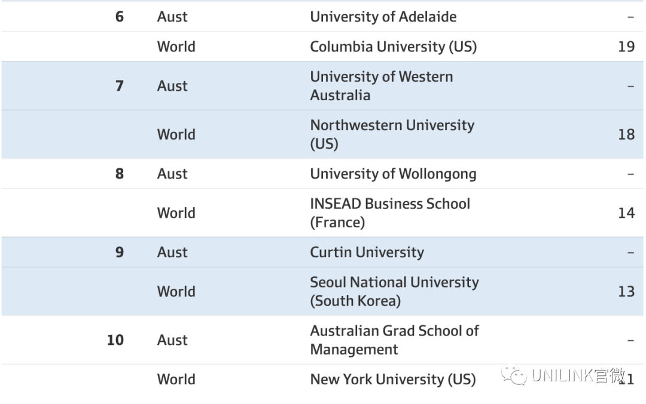The width and height of the screenshot is (646, 404).
Task: Click the score 19 for Columbia
Action: [x=626, y=47]
